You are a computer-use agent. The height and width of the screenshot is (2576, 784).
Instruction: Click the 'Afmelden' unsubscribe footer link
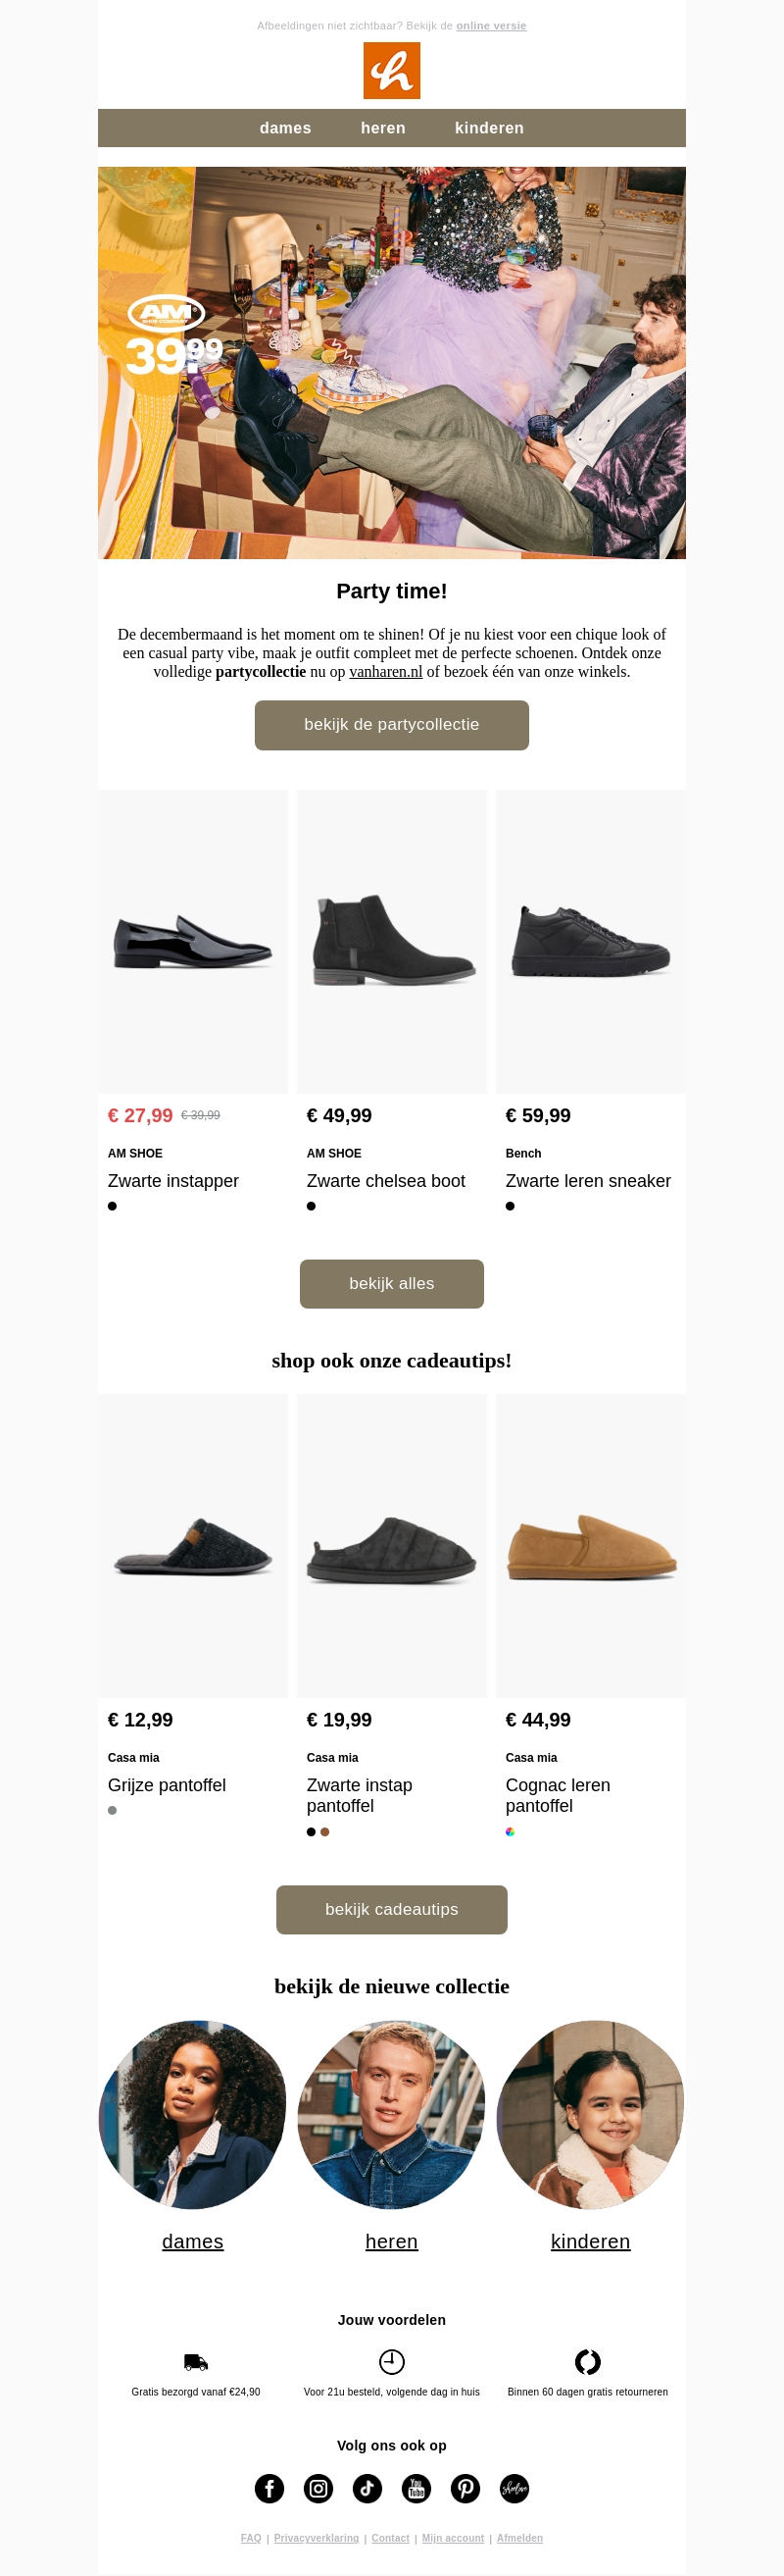coord(520,2538)
